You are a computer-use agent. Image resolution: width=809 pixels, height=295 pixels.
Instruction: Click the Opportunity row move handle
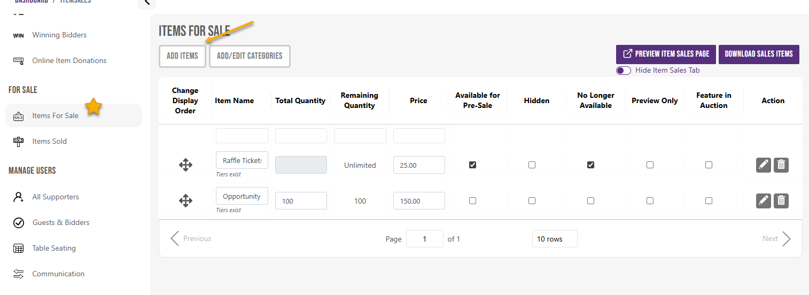point(185,201)
